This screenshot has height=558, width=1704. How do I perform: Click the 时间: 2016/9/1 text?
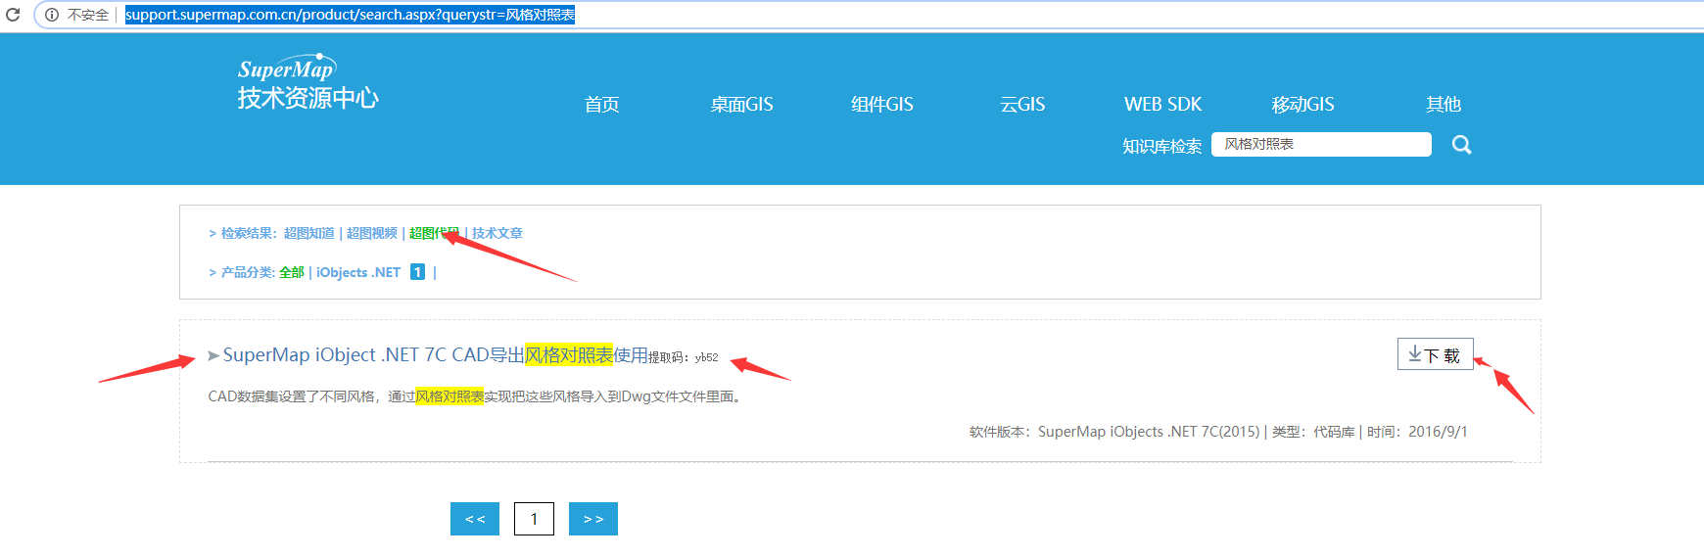[x=1417, y=432]
